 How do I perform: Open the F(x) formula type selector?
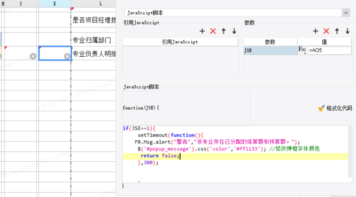[302, 50]
